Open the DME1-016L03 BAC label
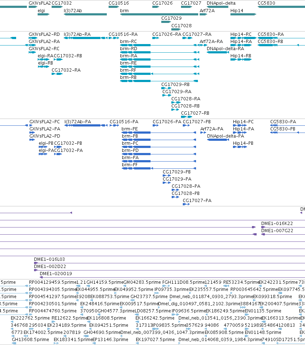The width and height of the screenshot is (305, 345). pos(49,259)
